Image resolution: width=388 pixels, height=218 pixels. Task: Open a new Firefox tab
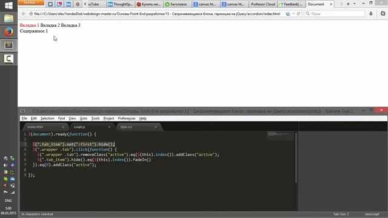(348, 4)
